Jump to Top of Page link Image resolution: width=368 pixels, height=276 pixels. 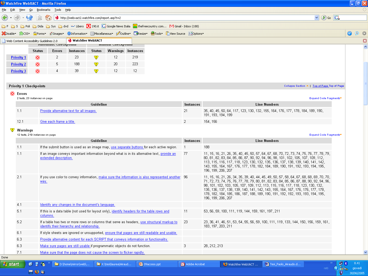tap(320, 86)
